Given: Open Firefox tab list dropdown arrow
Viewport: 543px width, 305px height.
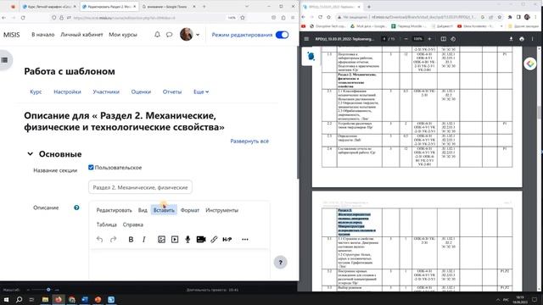Looking at the screenshot, I should 247,6.
